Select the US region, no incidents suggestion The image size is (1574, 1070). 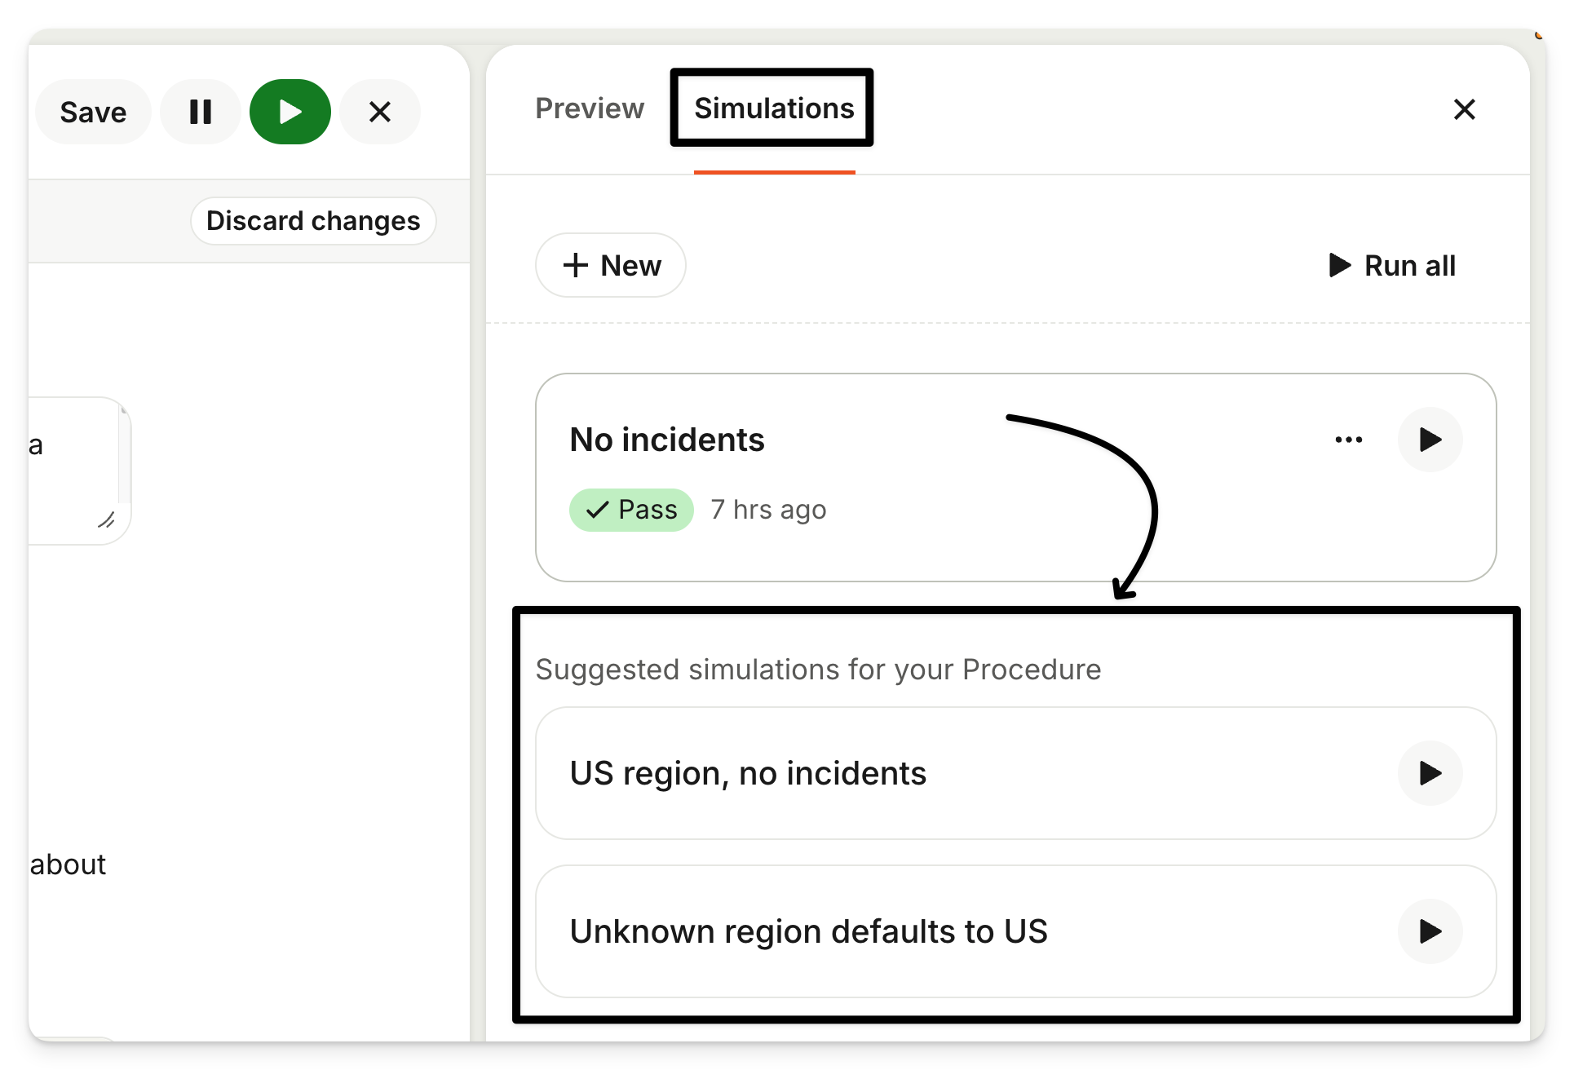tap(1016, 773)
